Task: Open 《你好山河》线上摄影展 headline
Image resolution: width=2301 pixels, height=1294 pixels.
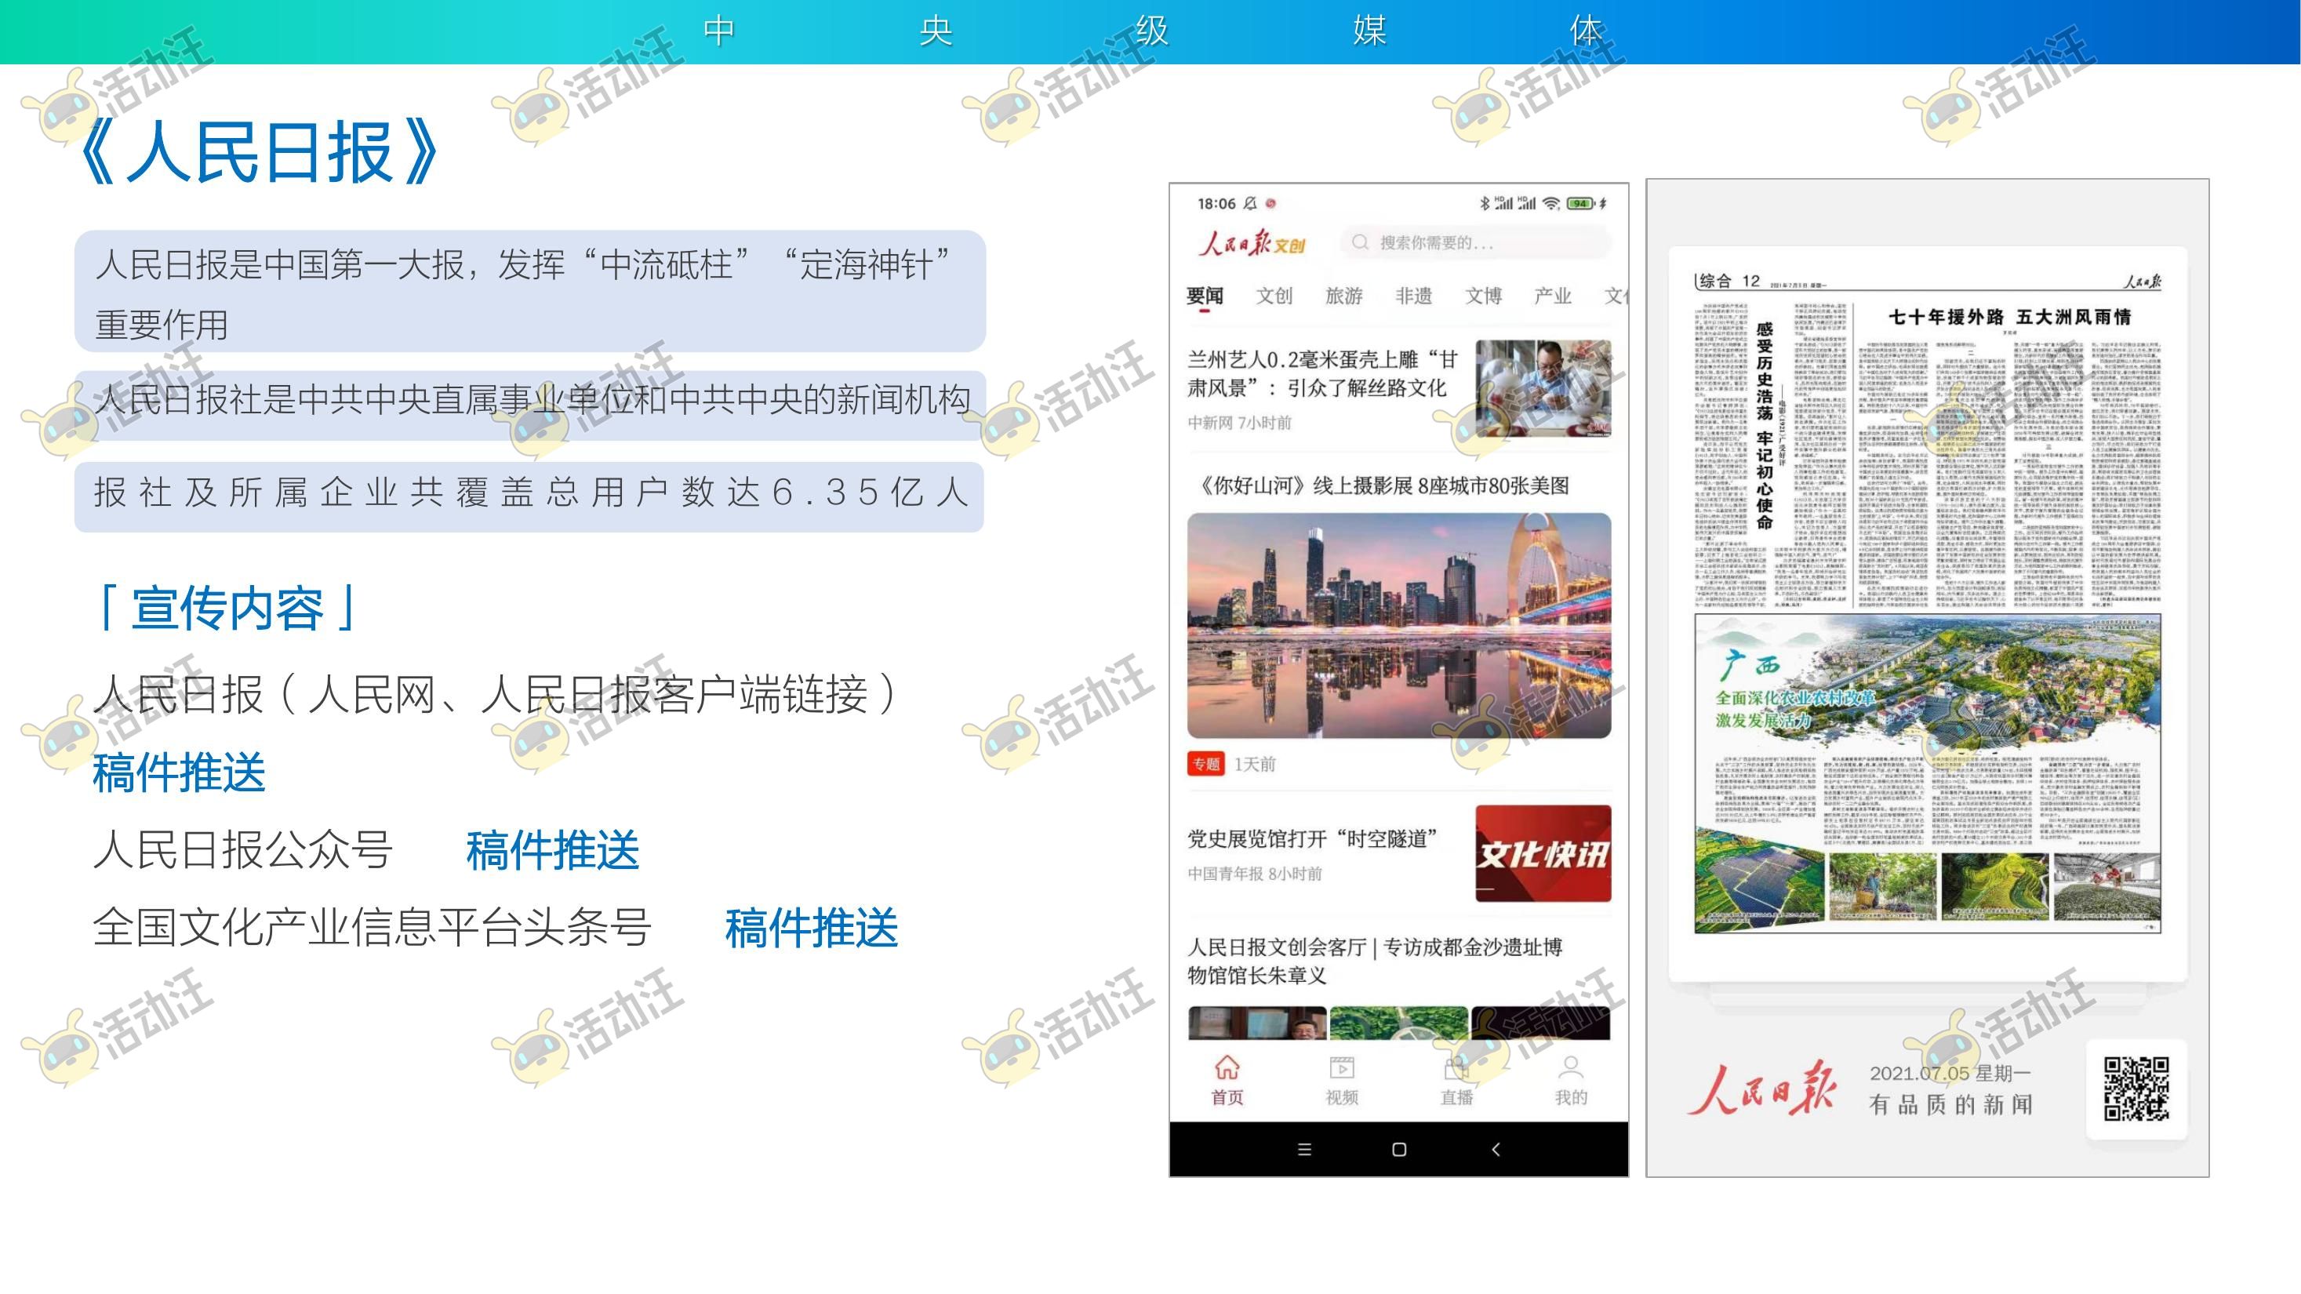Action: click(1383, 485)
